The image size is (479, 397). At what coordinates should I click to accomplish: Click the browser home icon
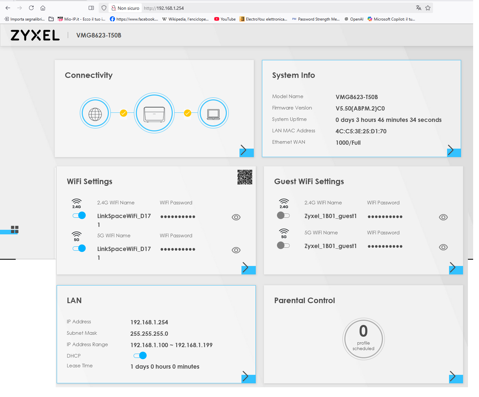coord(43,8)
